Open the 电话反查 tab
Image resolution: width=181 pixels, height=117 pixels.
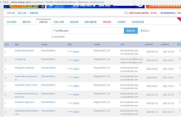(74, 22)
